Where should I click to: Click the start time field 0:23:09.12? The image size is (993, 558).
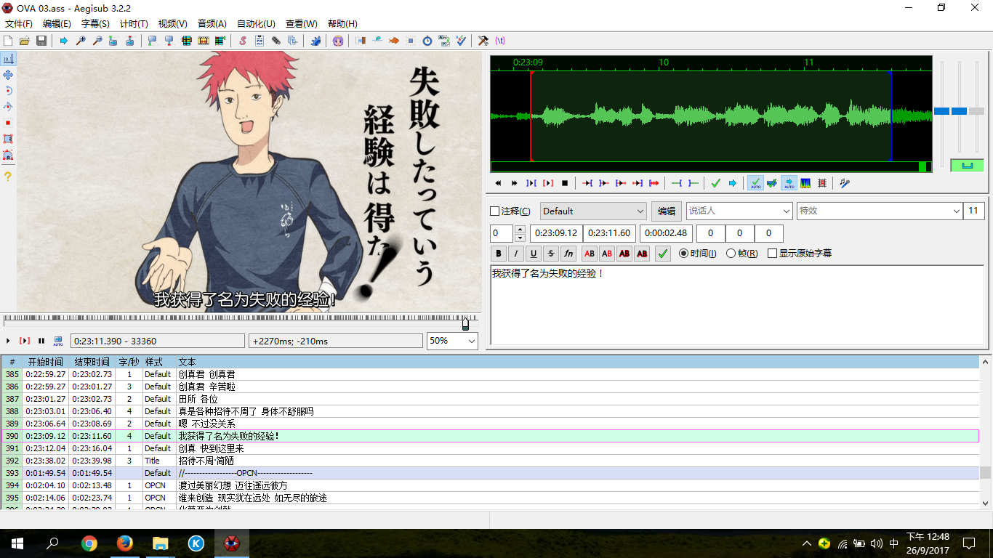[x=555, y=233]
